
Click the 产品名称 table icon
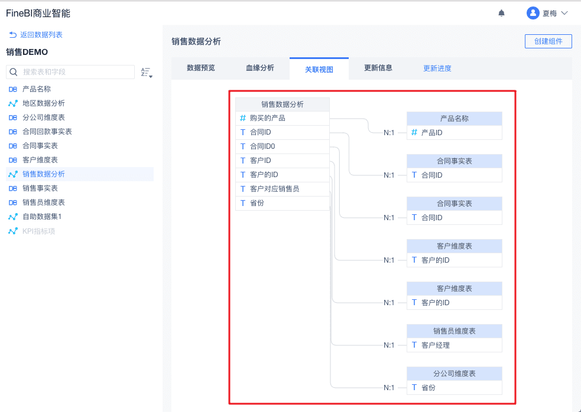pos(13,89)
